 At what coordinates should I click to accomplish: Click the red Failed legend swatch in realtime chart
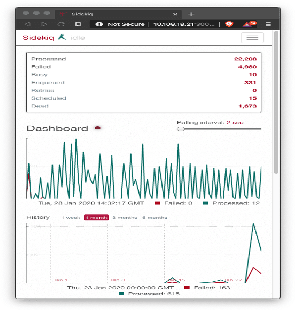pyautogui.click(x=157, y=203)
